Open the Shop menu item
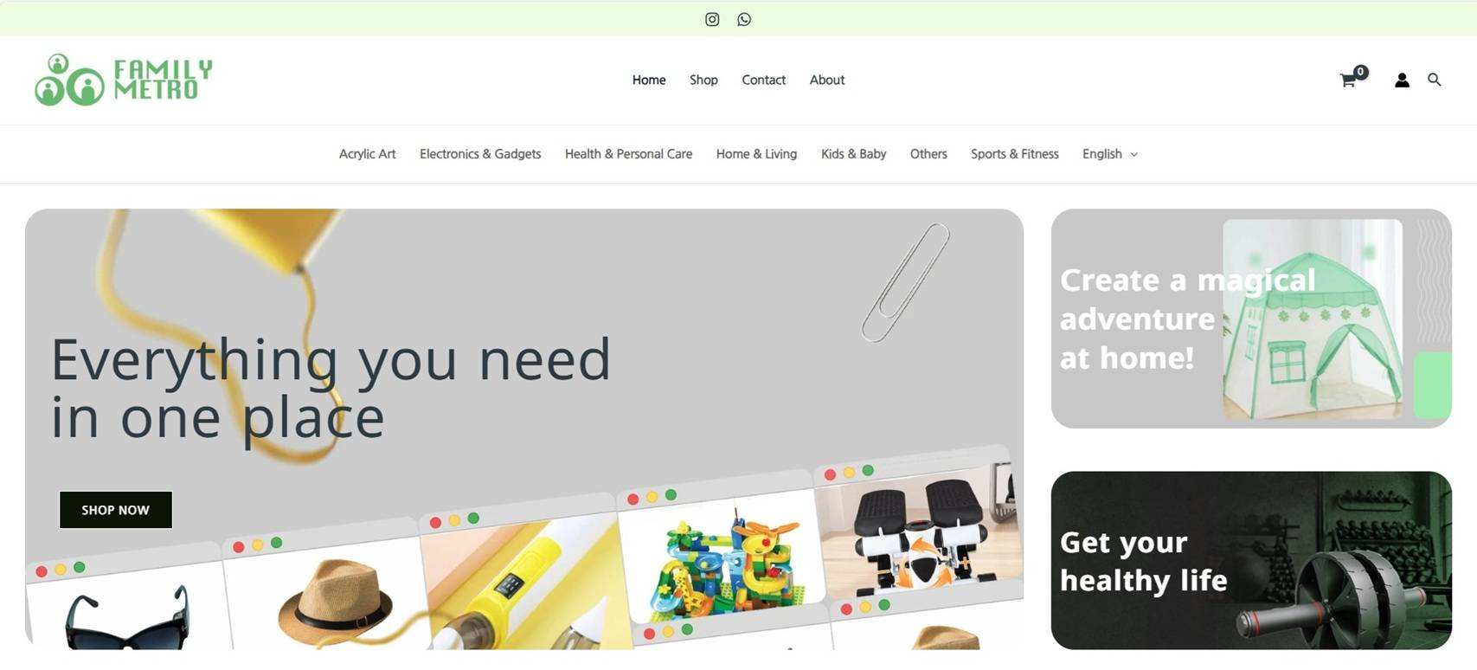 [x=703, y=80]
